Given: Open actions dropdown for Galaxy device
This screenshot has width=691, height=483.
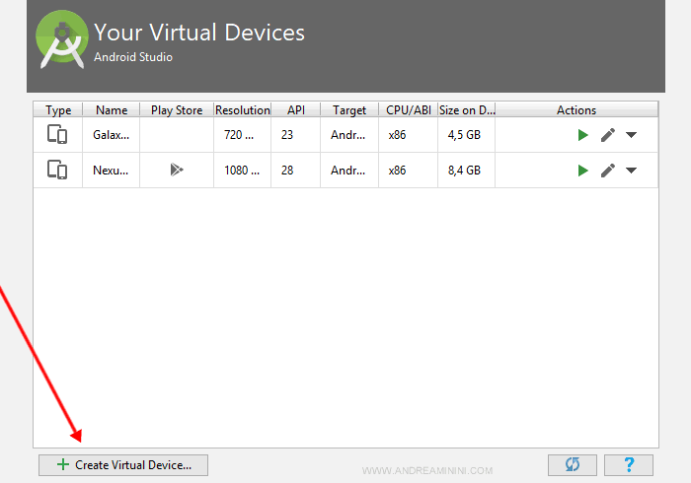Looking at the screenshot, I should click(631, 135).
